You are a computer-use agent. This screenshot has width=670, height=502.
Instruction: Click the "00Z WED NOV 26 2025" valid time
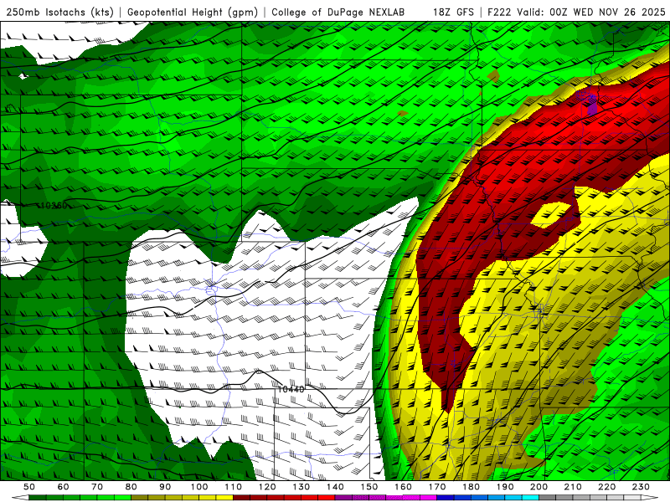tap(608, 12)
